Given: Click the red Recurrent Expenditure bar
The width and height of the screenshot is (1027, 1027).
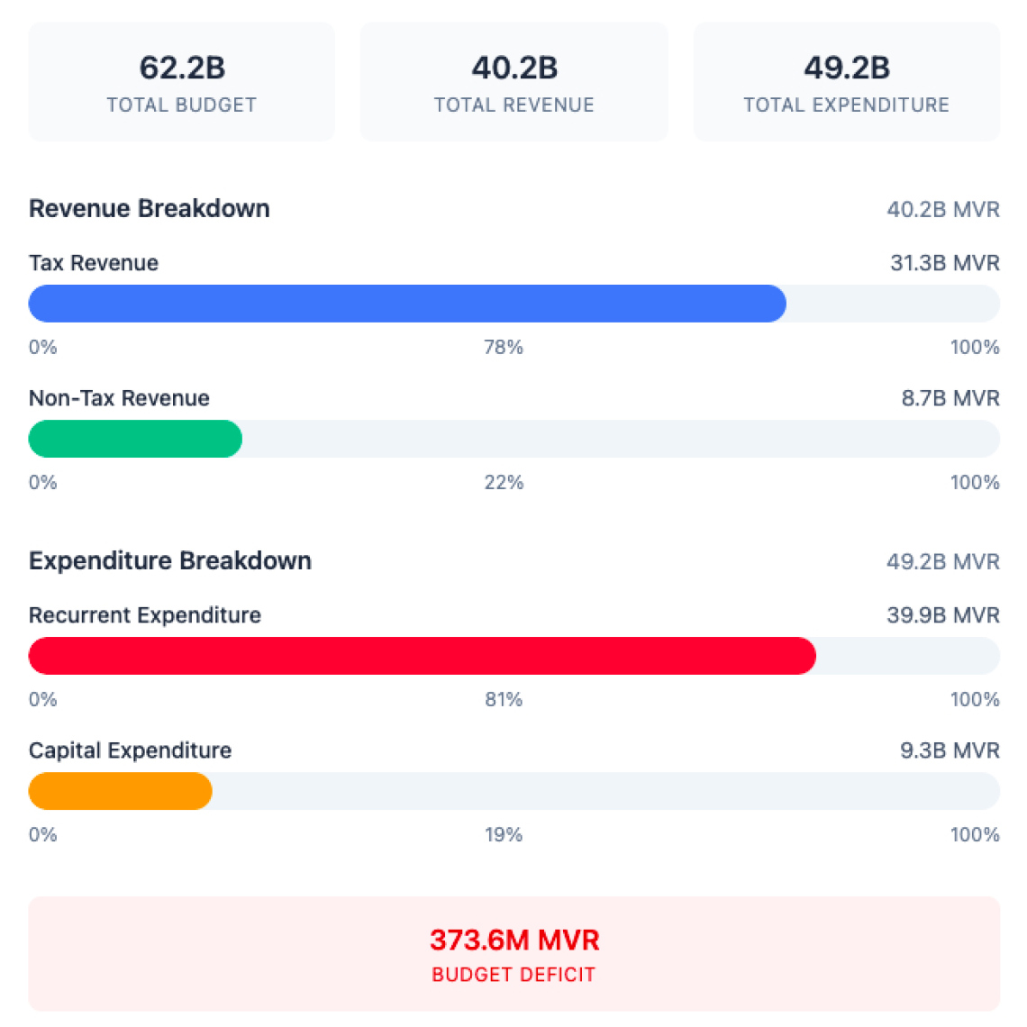Looking at the screenshot, I should pos(422,656).
